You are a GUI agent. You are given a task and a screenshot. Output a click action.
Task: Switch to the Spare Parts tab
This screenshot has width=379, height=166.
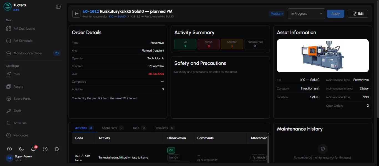pyautogui.click(x=113, y=128)
